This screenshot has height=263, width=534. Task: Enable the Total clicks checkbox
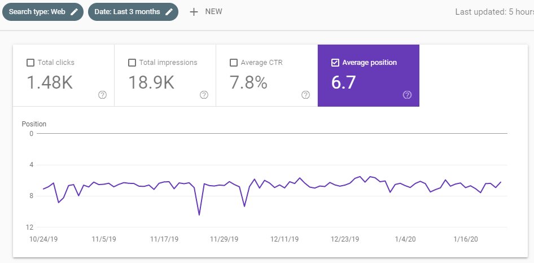click(30, 63)
